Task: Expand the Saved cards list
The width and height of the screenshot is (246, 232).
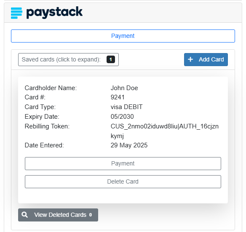Action: click(68, 60)
